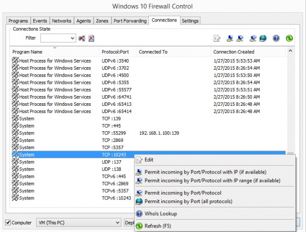Screen dimensions: 306x232
Task: Click the green Refresh toolbar icon
Action: pos(289,38)
